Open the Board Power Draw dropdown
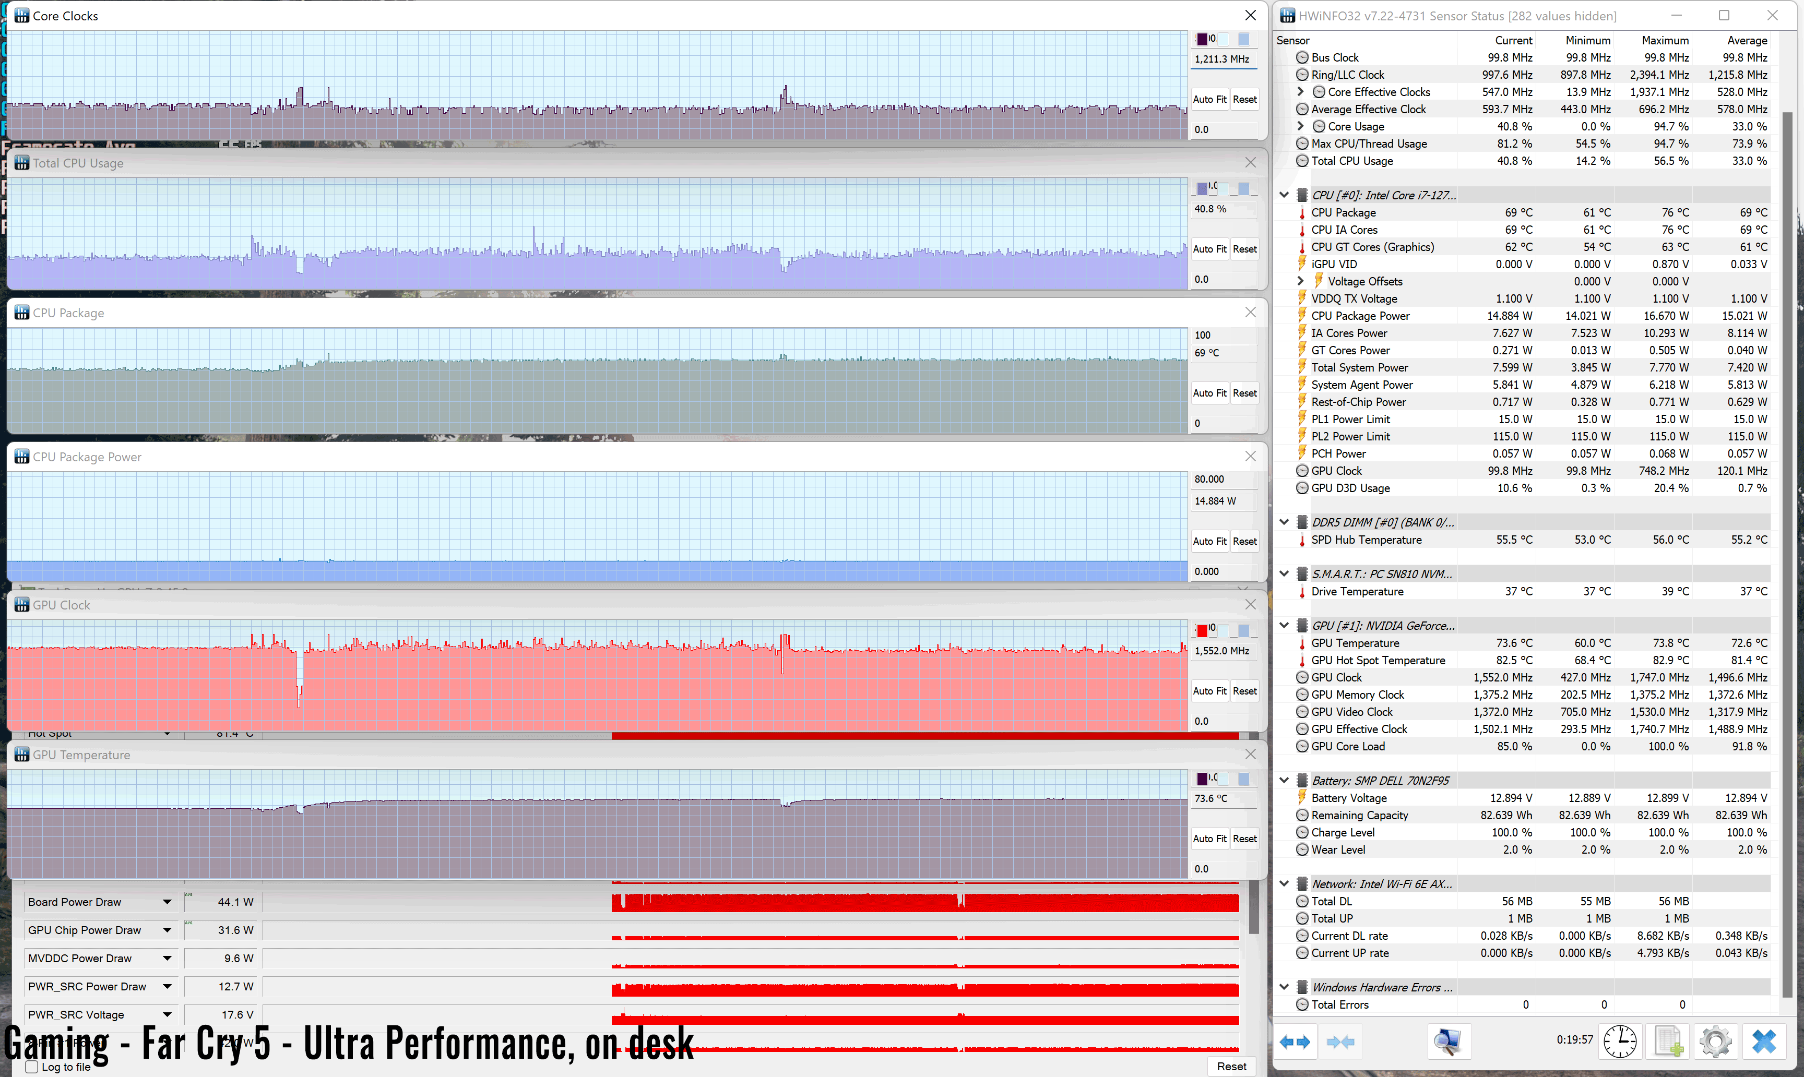Image resolution: width=1804 pixels, height=1077 pixels. (x=167, y=902)
